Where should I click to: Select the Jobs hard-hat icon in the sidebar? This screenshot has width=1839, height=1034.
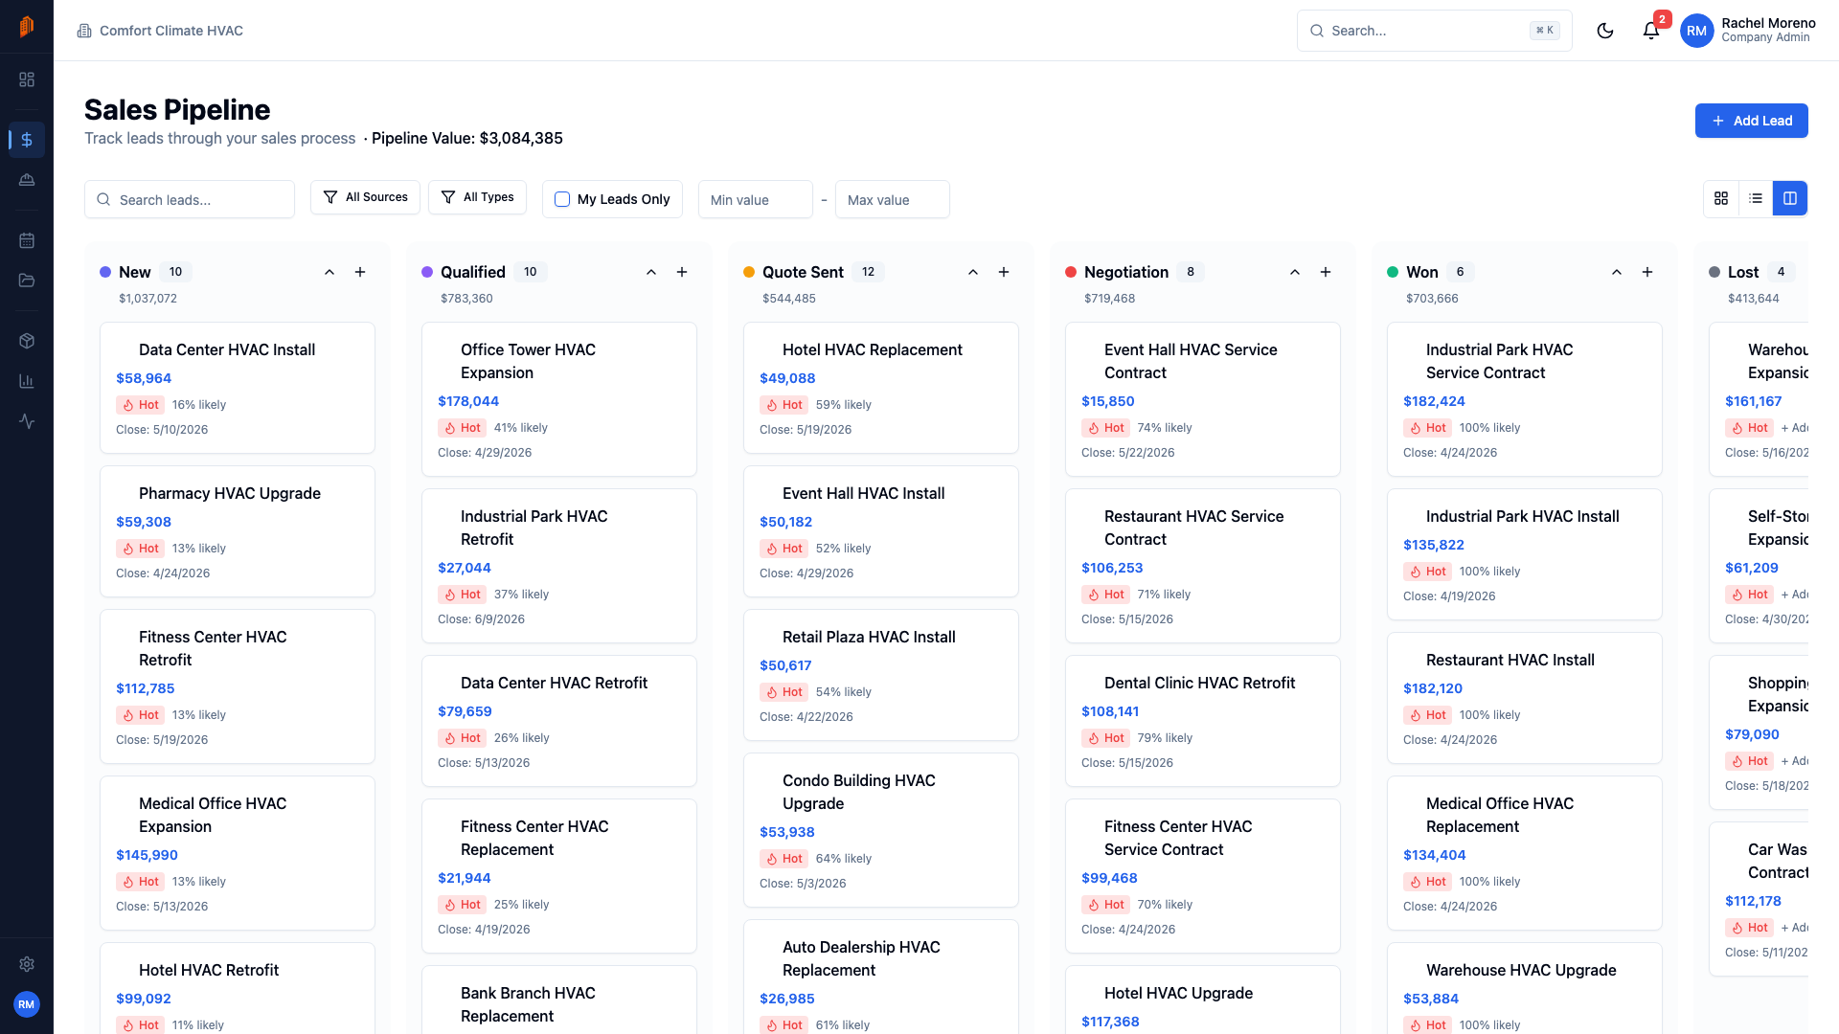point(27,179)
